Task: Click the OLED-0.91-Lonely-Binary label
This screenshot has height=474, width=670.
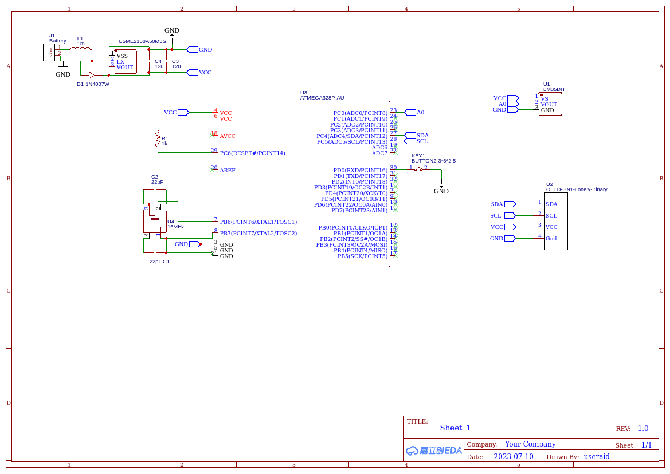Action: pos(577,189)
